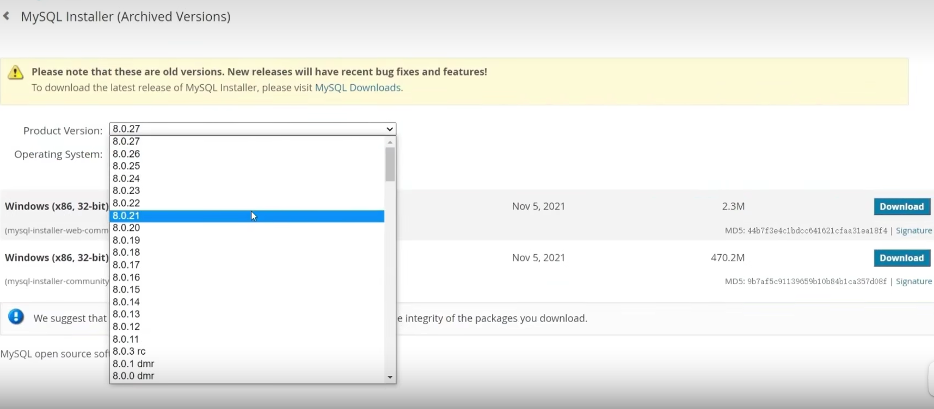
Task: Pick version 8.0.24 from the list
Action: (x=247, y=179)
